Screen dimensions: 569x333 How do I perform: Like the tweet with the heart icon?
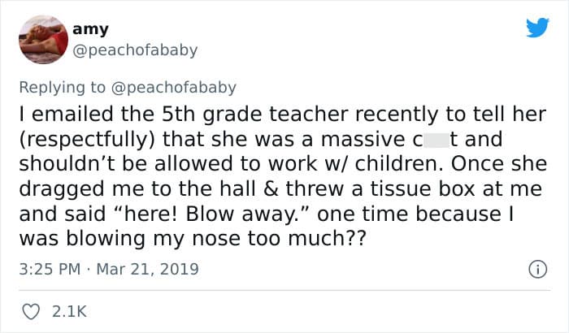coord(31,312)
